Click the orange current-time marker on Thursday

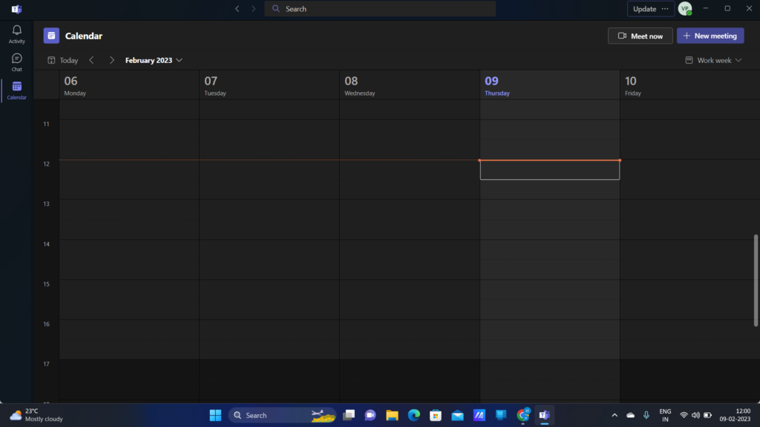click(x=550, y=160)
